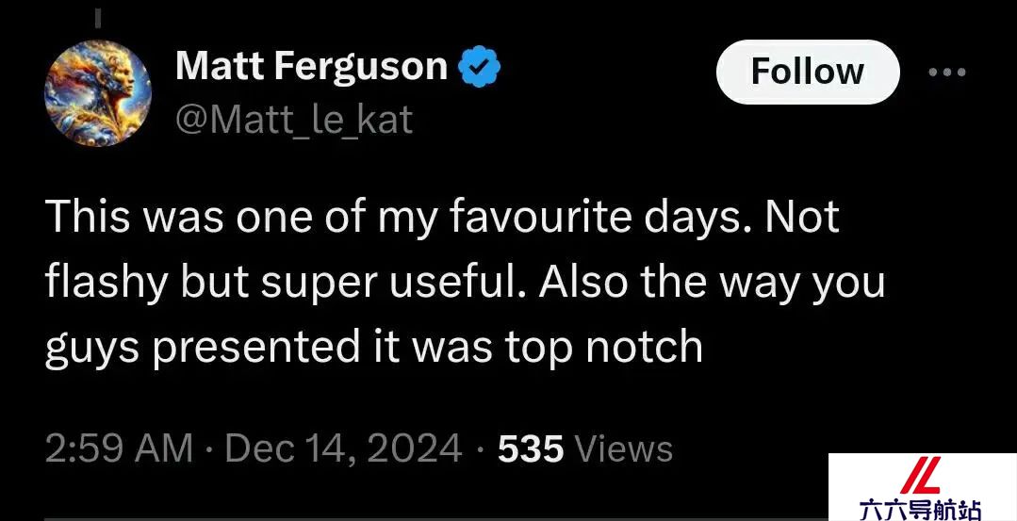Click the @Matt_le_kat handle
Image resolution: width=1017 pixels, height=521 pixels.
coord(294,120)
